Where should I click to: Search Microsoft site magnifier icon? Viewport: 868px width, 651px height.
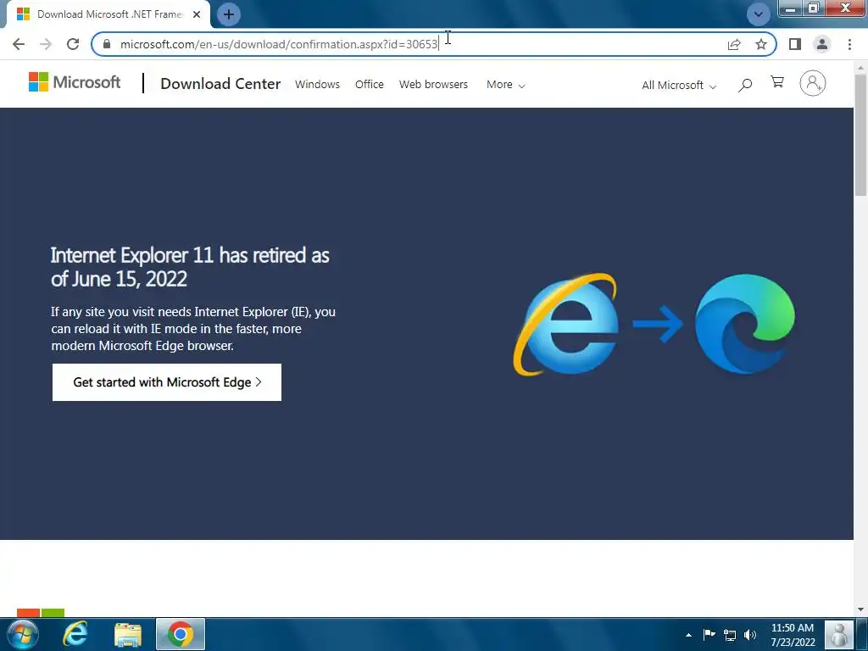745,85
